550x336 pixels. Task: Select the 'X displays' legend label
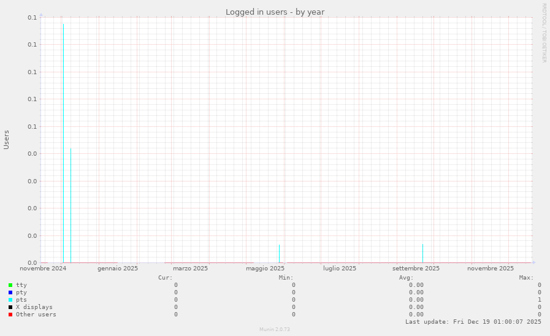pos(34,307)
